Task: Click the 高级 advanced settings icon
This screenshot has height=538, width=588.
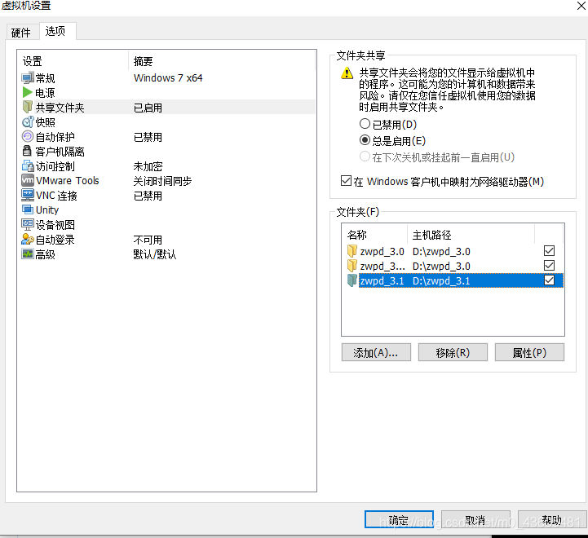Action: click(28, 254)
